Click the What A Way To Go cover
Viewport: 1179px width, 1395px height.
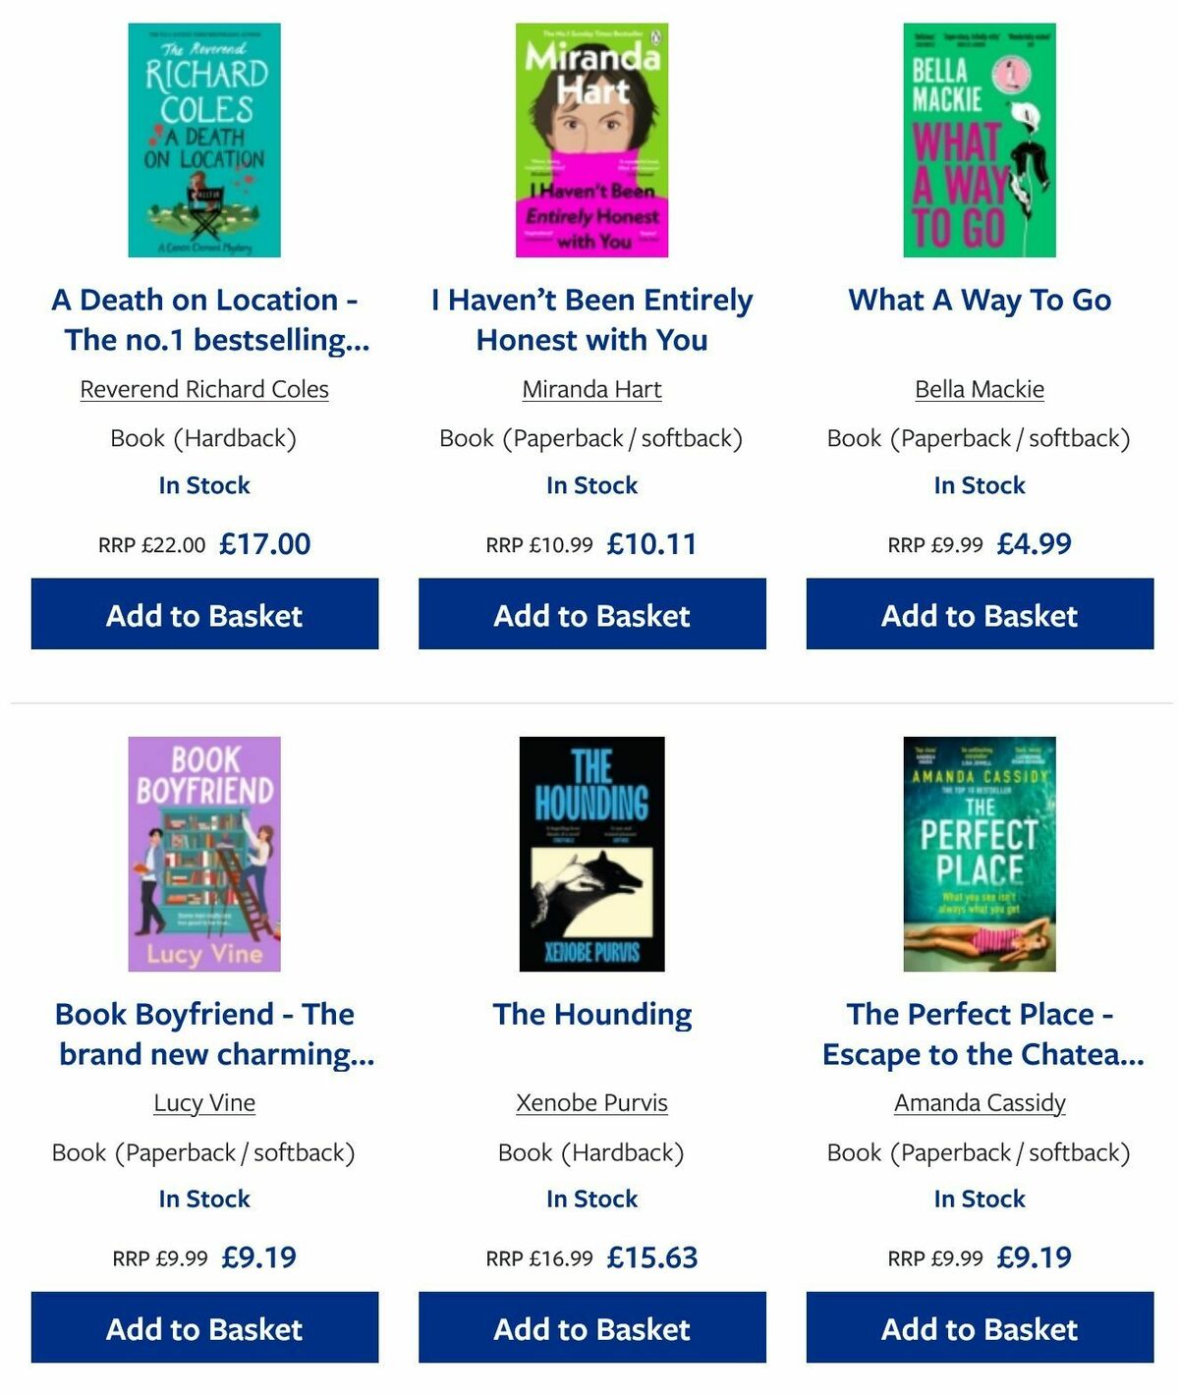click(x=979, y=139)
